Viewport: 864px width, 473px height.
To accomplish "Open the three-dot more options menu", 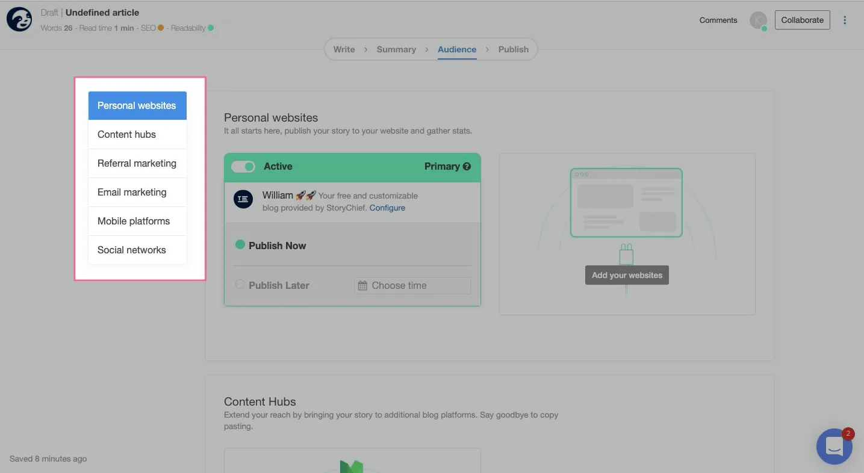I will 845,20.
